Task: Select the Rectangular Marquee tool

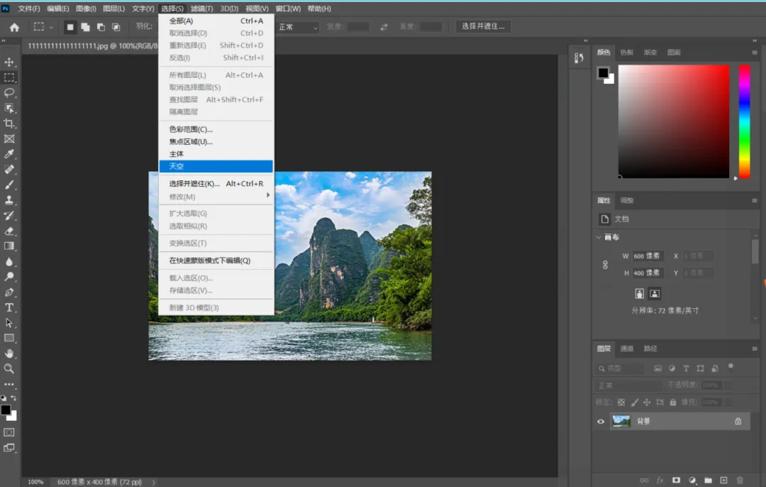Action: point(9,77)
